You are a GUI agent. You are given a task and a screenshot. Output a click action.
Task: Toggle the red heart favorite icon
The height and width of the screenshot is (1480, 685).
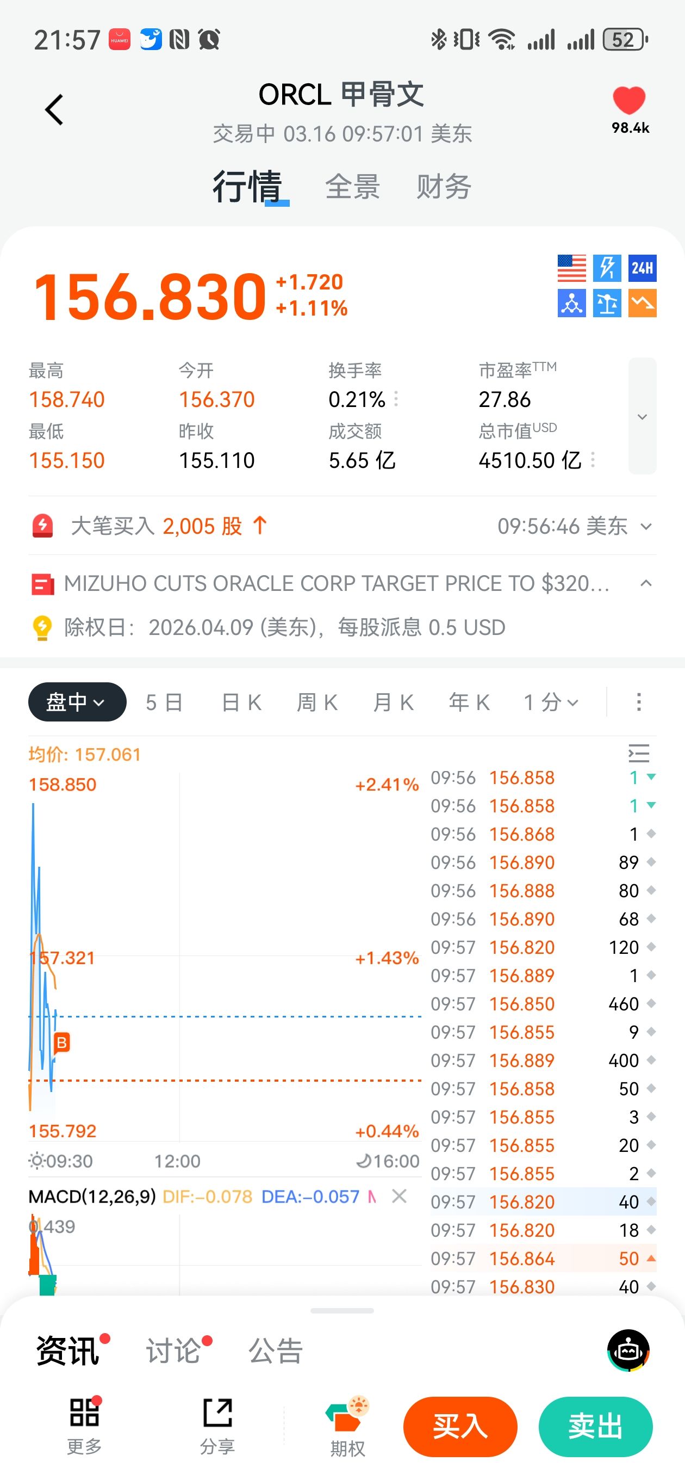(x=630, y=101)
